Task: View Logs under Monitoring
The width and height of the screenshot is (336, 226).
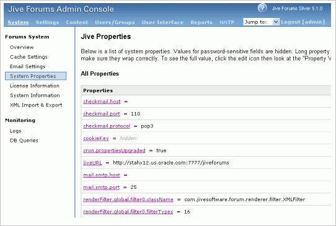Action: (x=15, y=131)
